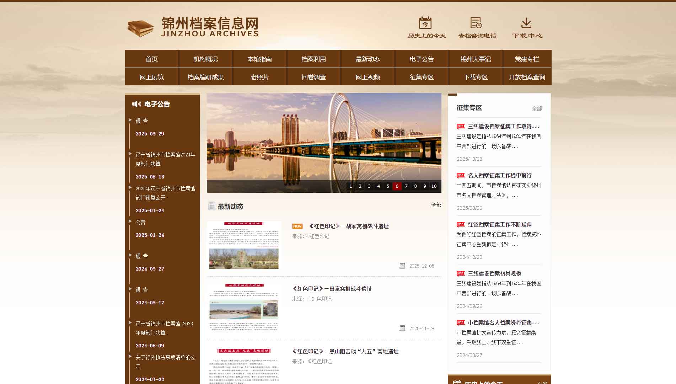
Task: Open 开放档案查询 navigation item
Action: (x=527, y=77)
